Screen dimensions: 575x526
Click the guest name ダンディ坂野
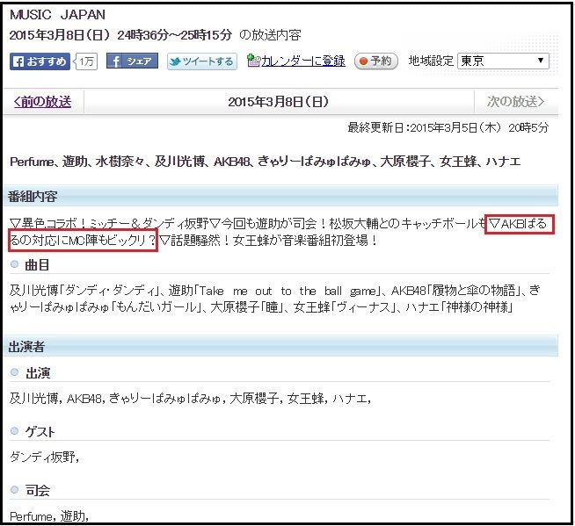44,458
